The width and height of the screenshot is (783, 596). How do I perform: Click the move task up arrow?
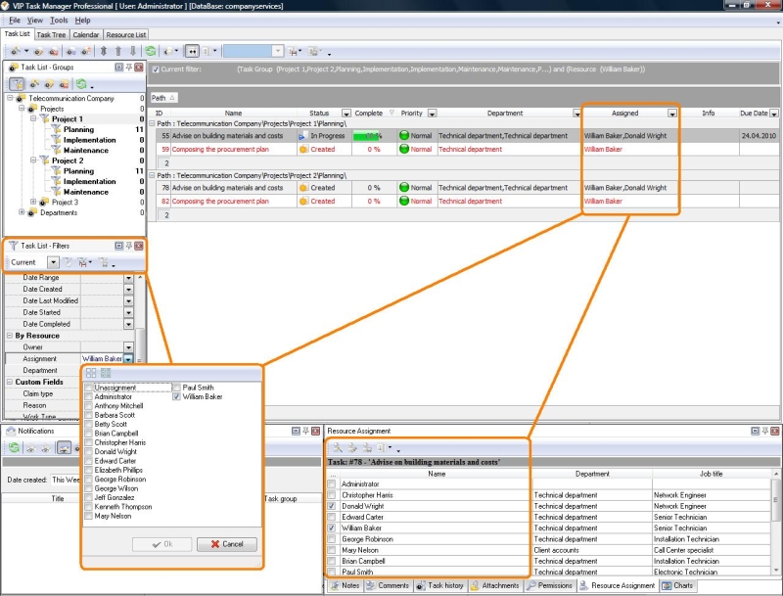pyautogui.click(x=118, y=51)
